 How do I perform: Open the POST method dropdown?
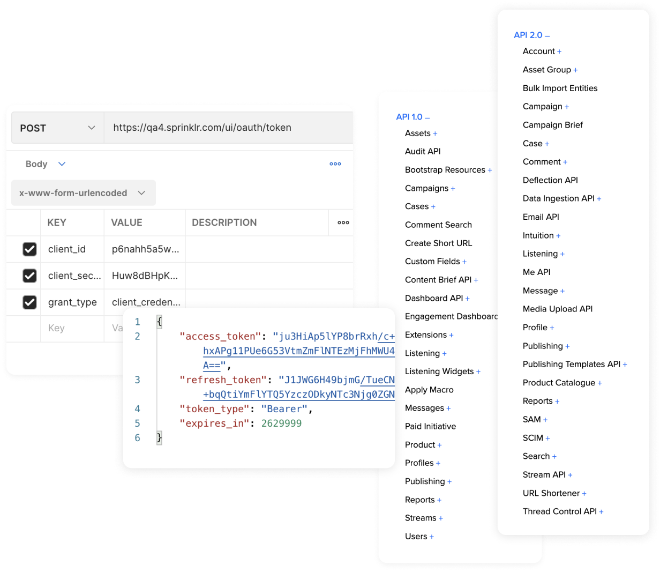coord(91,128)
